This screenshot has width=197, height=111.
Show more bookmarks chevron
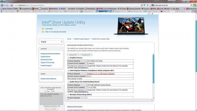click(184, 9)
